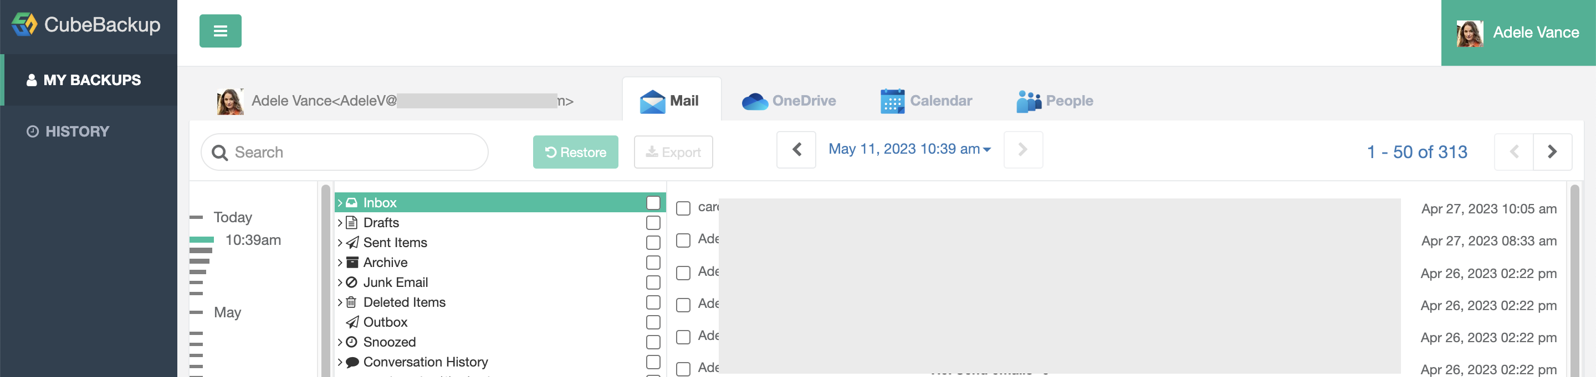The width and height of the screenshot is (1596, 377).
Task: Click the Snoozed clock icon
Action: pos(351,342)
